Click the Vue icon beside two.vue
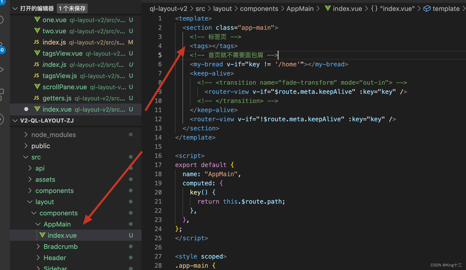 pos(37,31)
